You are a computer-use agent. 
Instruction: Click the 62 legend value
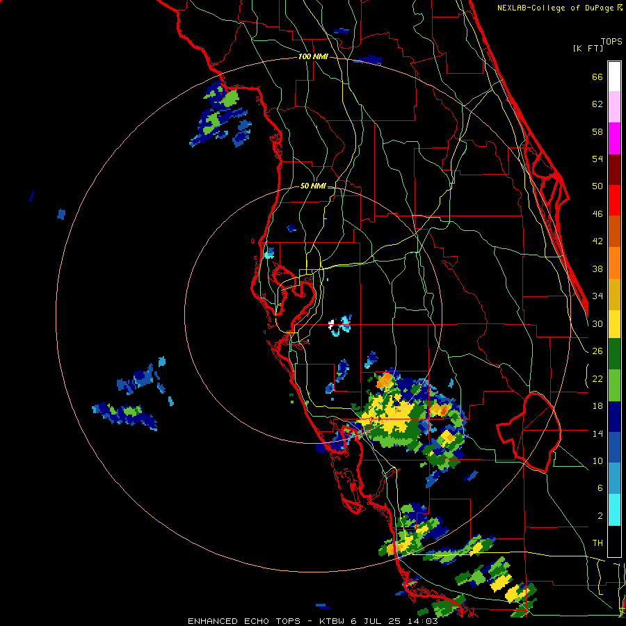[597, 104]
